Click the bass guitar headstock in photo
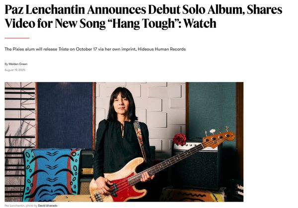 [219, 138]
